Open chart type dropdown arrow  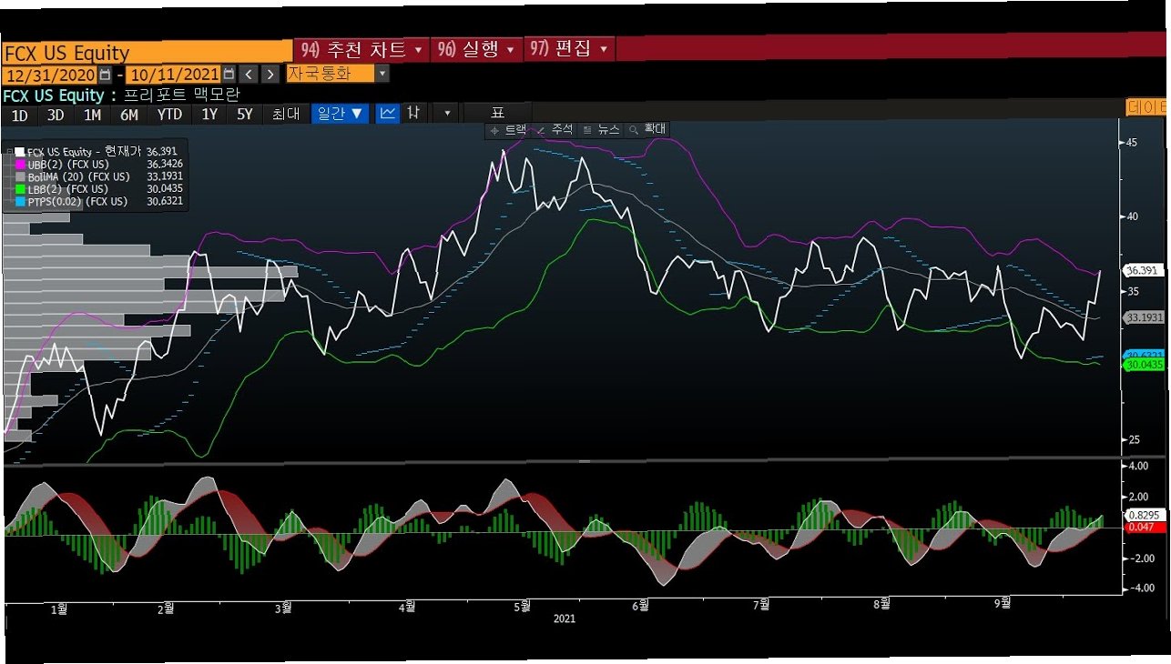point(446,114)
